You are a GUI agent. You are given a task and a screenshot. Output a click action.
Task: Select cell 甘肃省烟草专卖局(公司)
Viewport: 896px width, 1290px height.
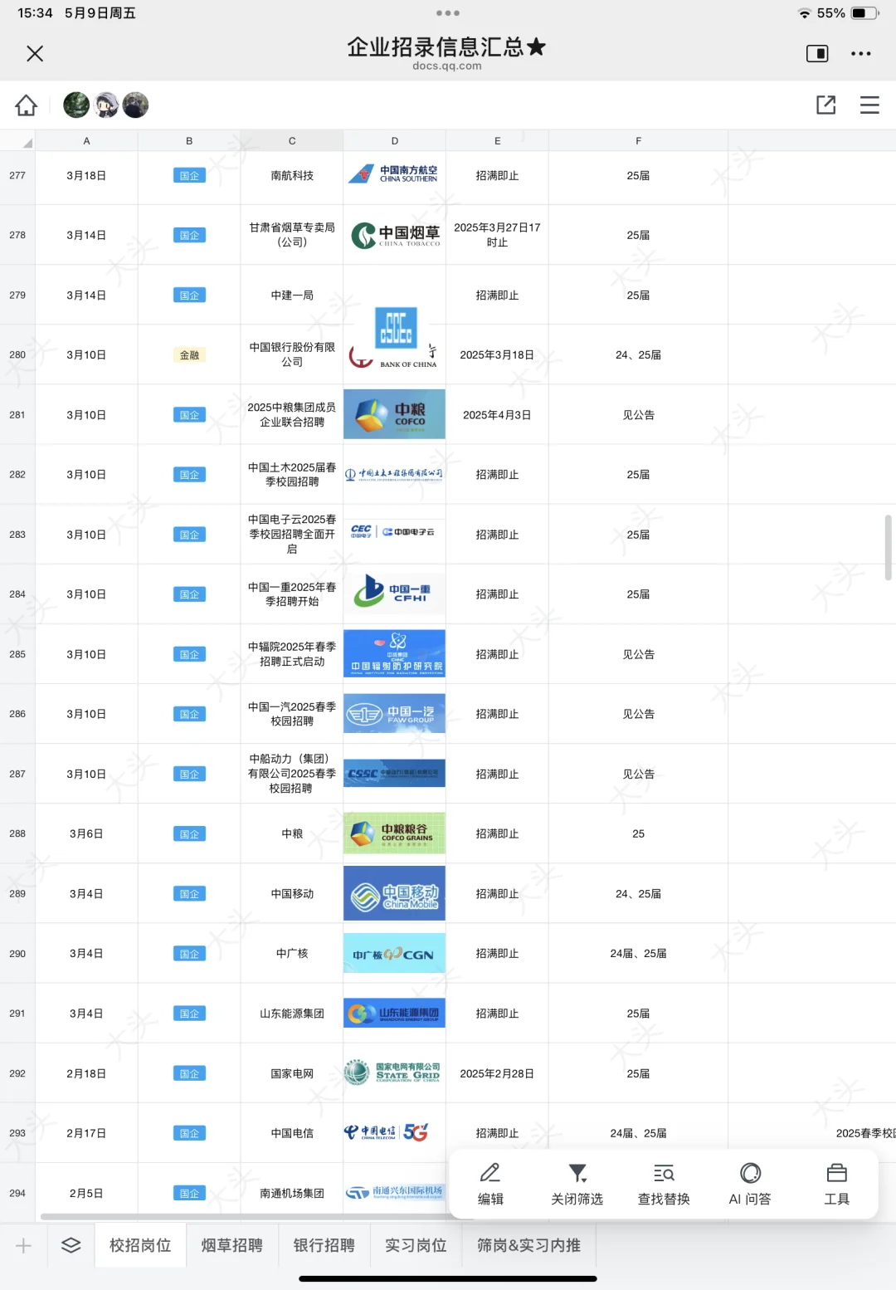point(292,235)
